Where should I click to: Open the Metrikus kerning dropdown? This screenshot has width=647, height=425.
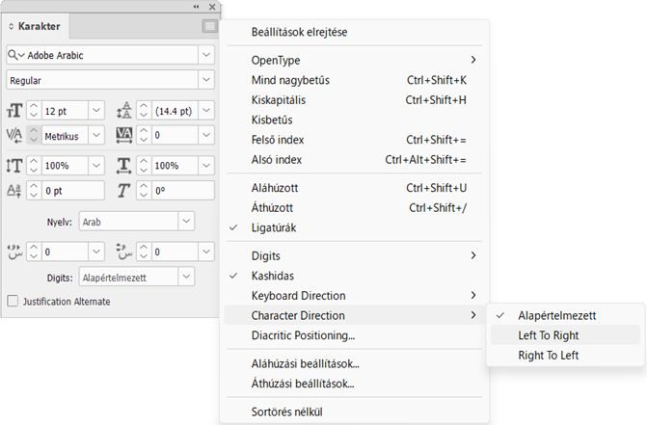tap(96, 135)
